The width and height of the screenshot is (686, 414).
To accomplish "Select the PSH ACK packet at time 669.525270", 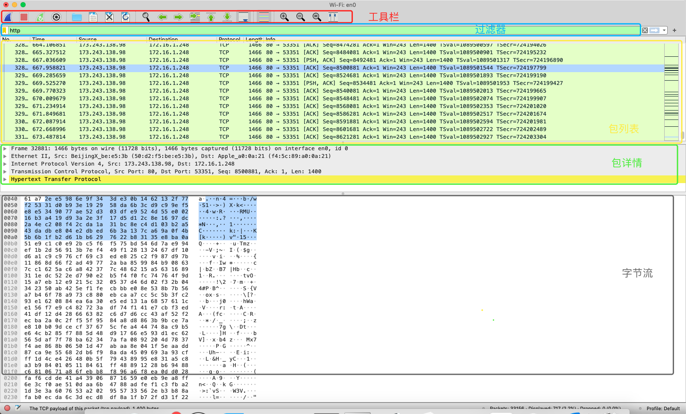I will pyautogui.click(x=333, y=83).
